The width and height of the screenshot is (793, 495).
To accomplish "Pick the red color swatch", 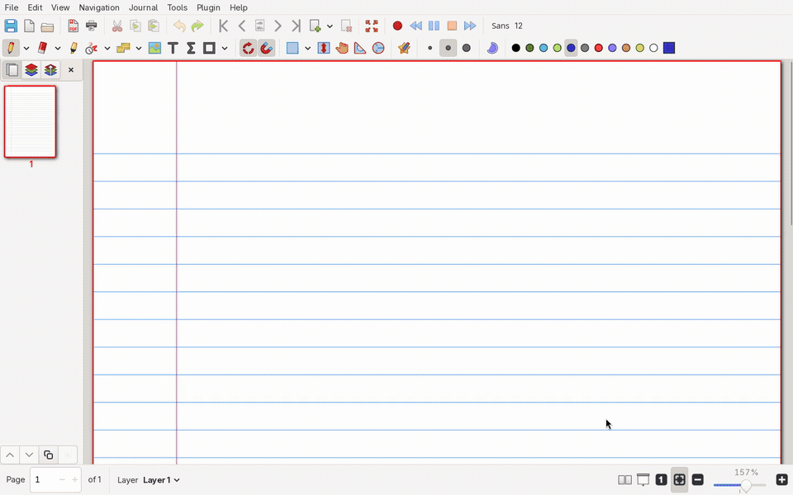I will point(598,48).
